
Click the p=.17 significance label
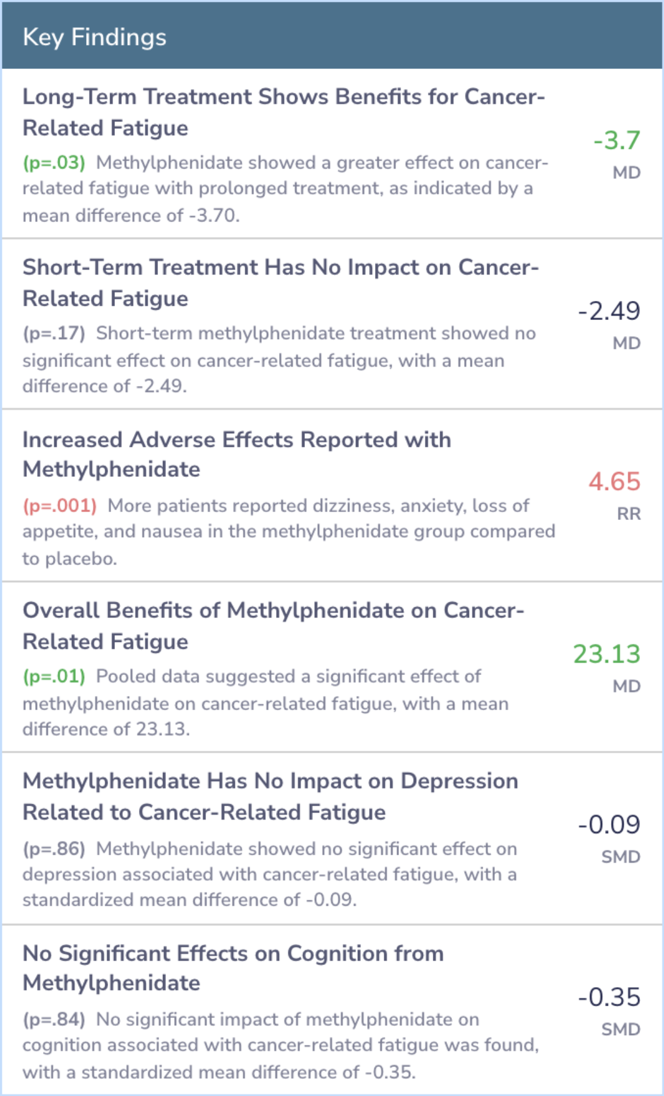tap(54, 333)
